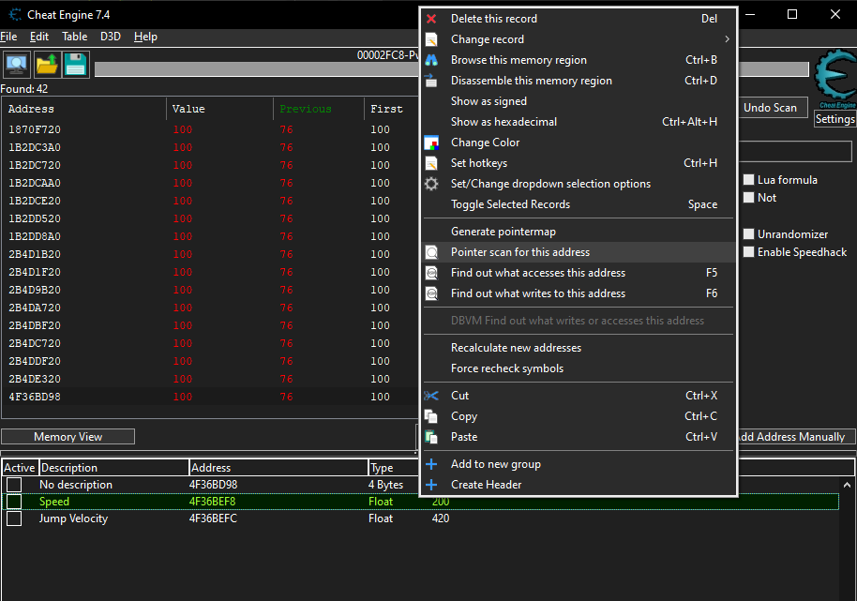
Task: Click the Disassemble memory region icon
Action: [x=431, y=81]
